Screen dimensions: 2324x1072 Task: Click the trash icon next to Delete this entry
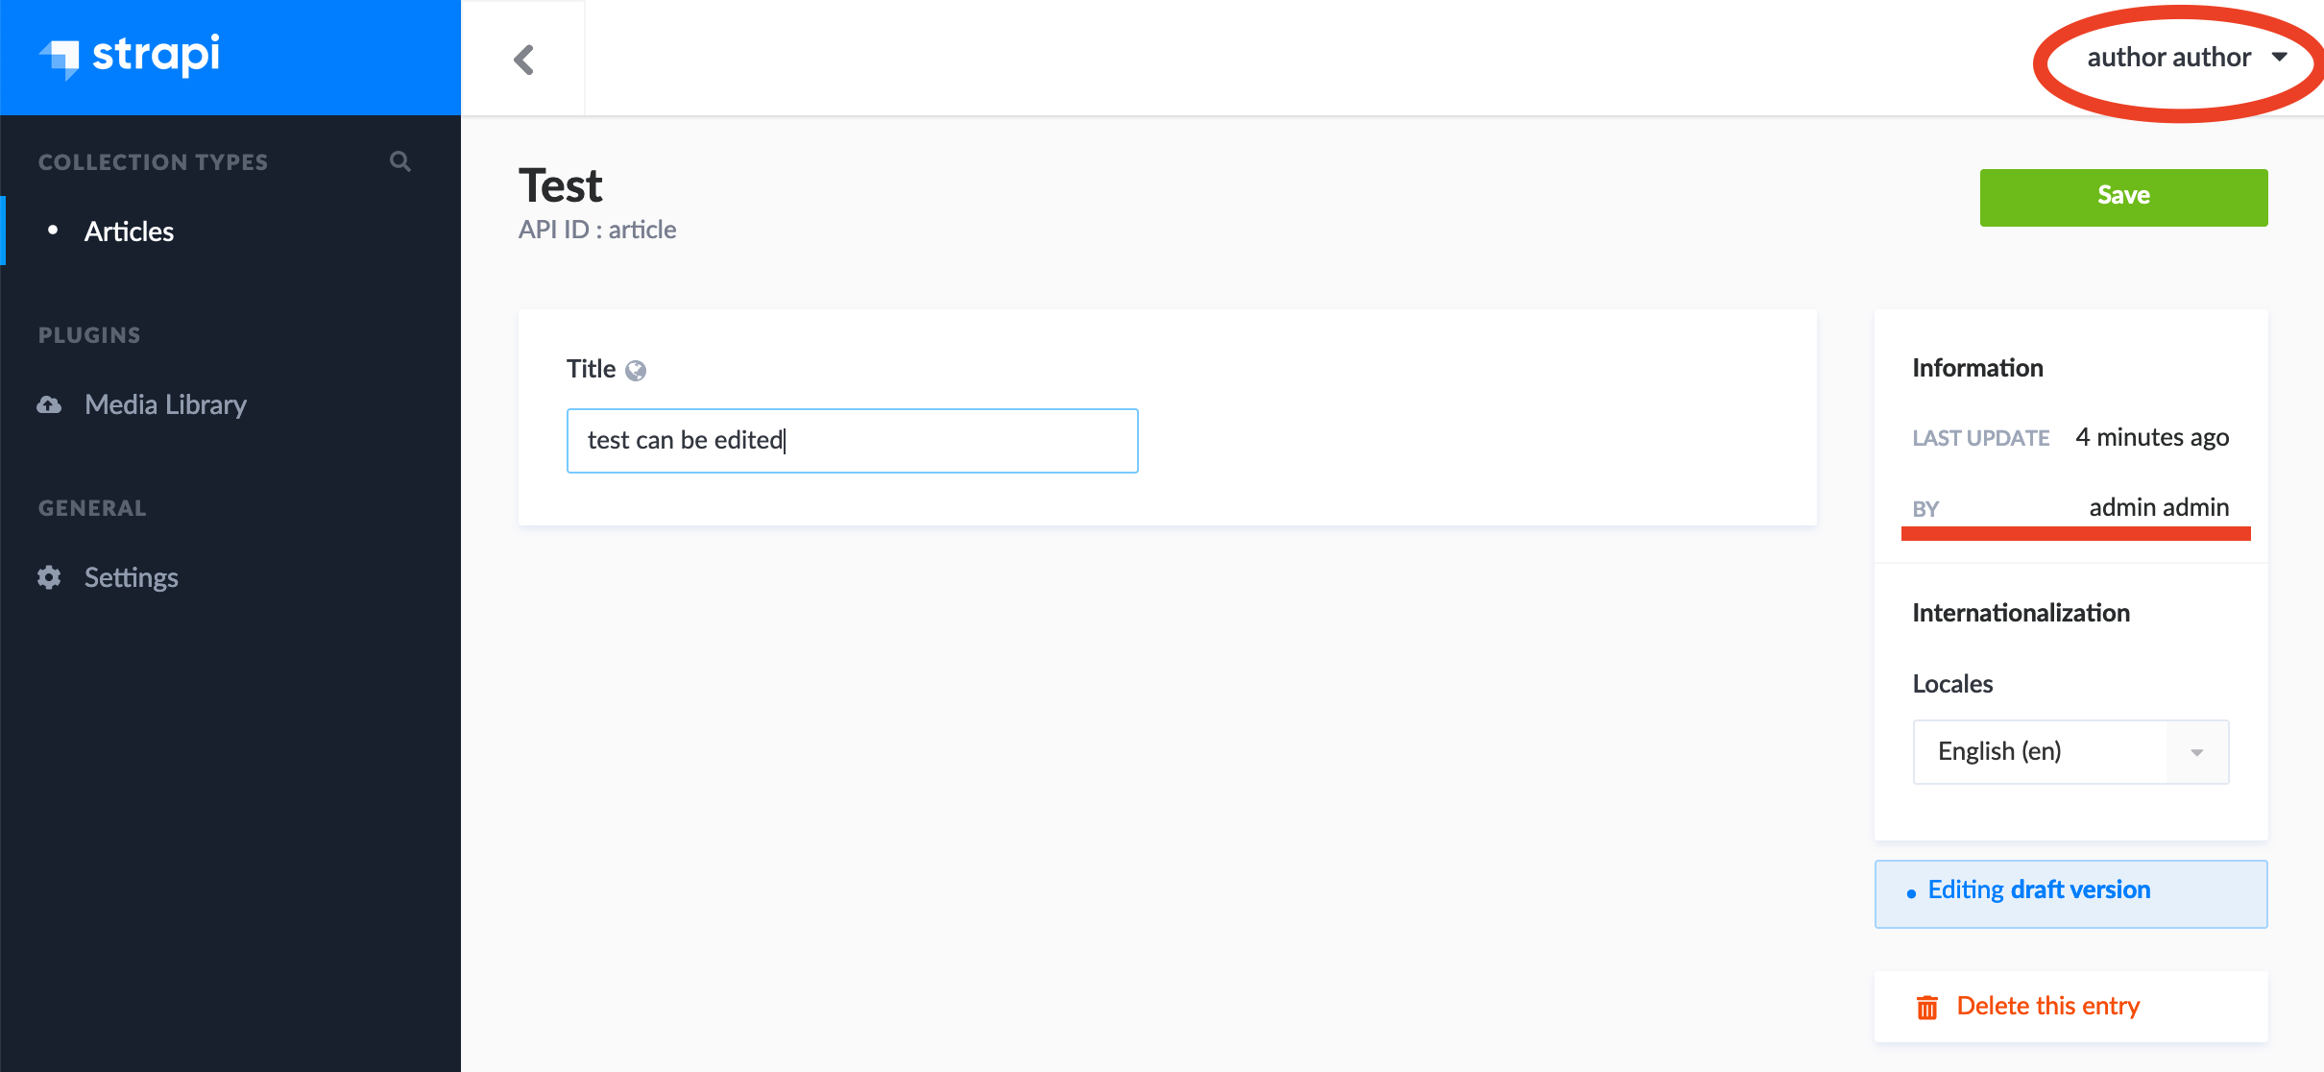tap(1927, 1006)
